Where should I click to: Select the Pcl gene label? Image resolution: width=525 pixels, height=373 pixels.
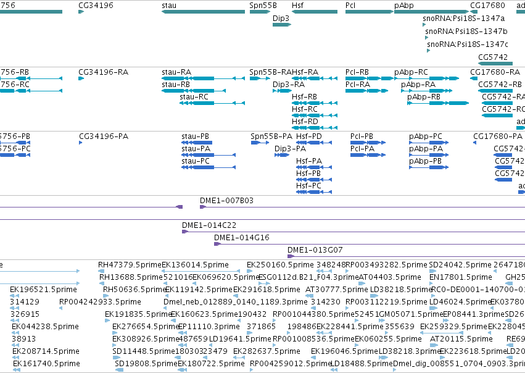pyautogui.click(x=350, y=6)
